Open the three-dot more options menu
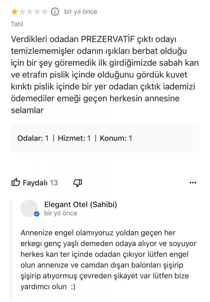 (x=193, y=183)
